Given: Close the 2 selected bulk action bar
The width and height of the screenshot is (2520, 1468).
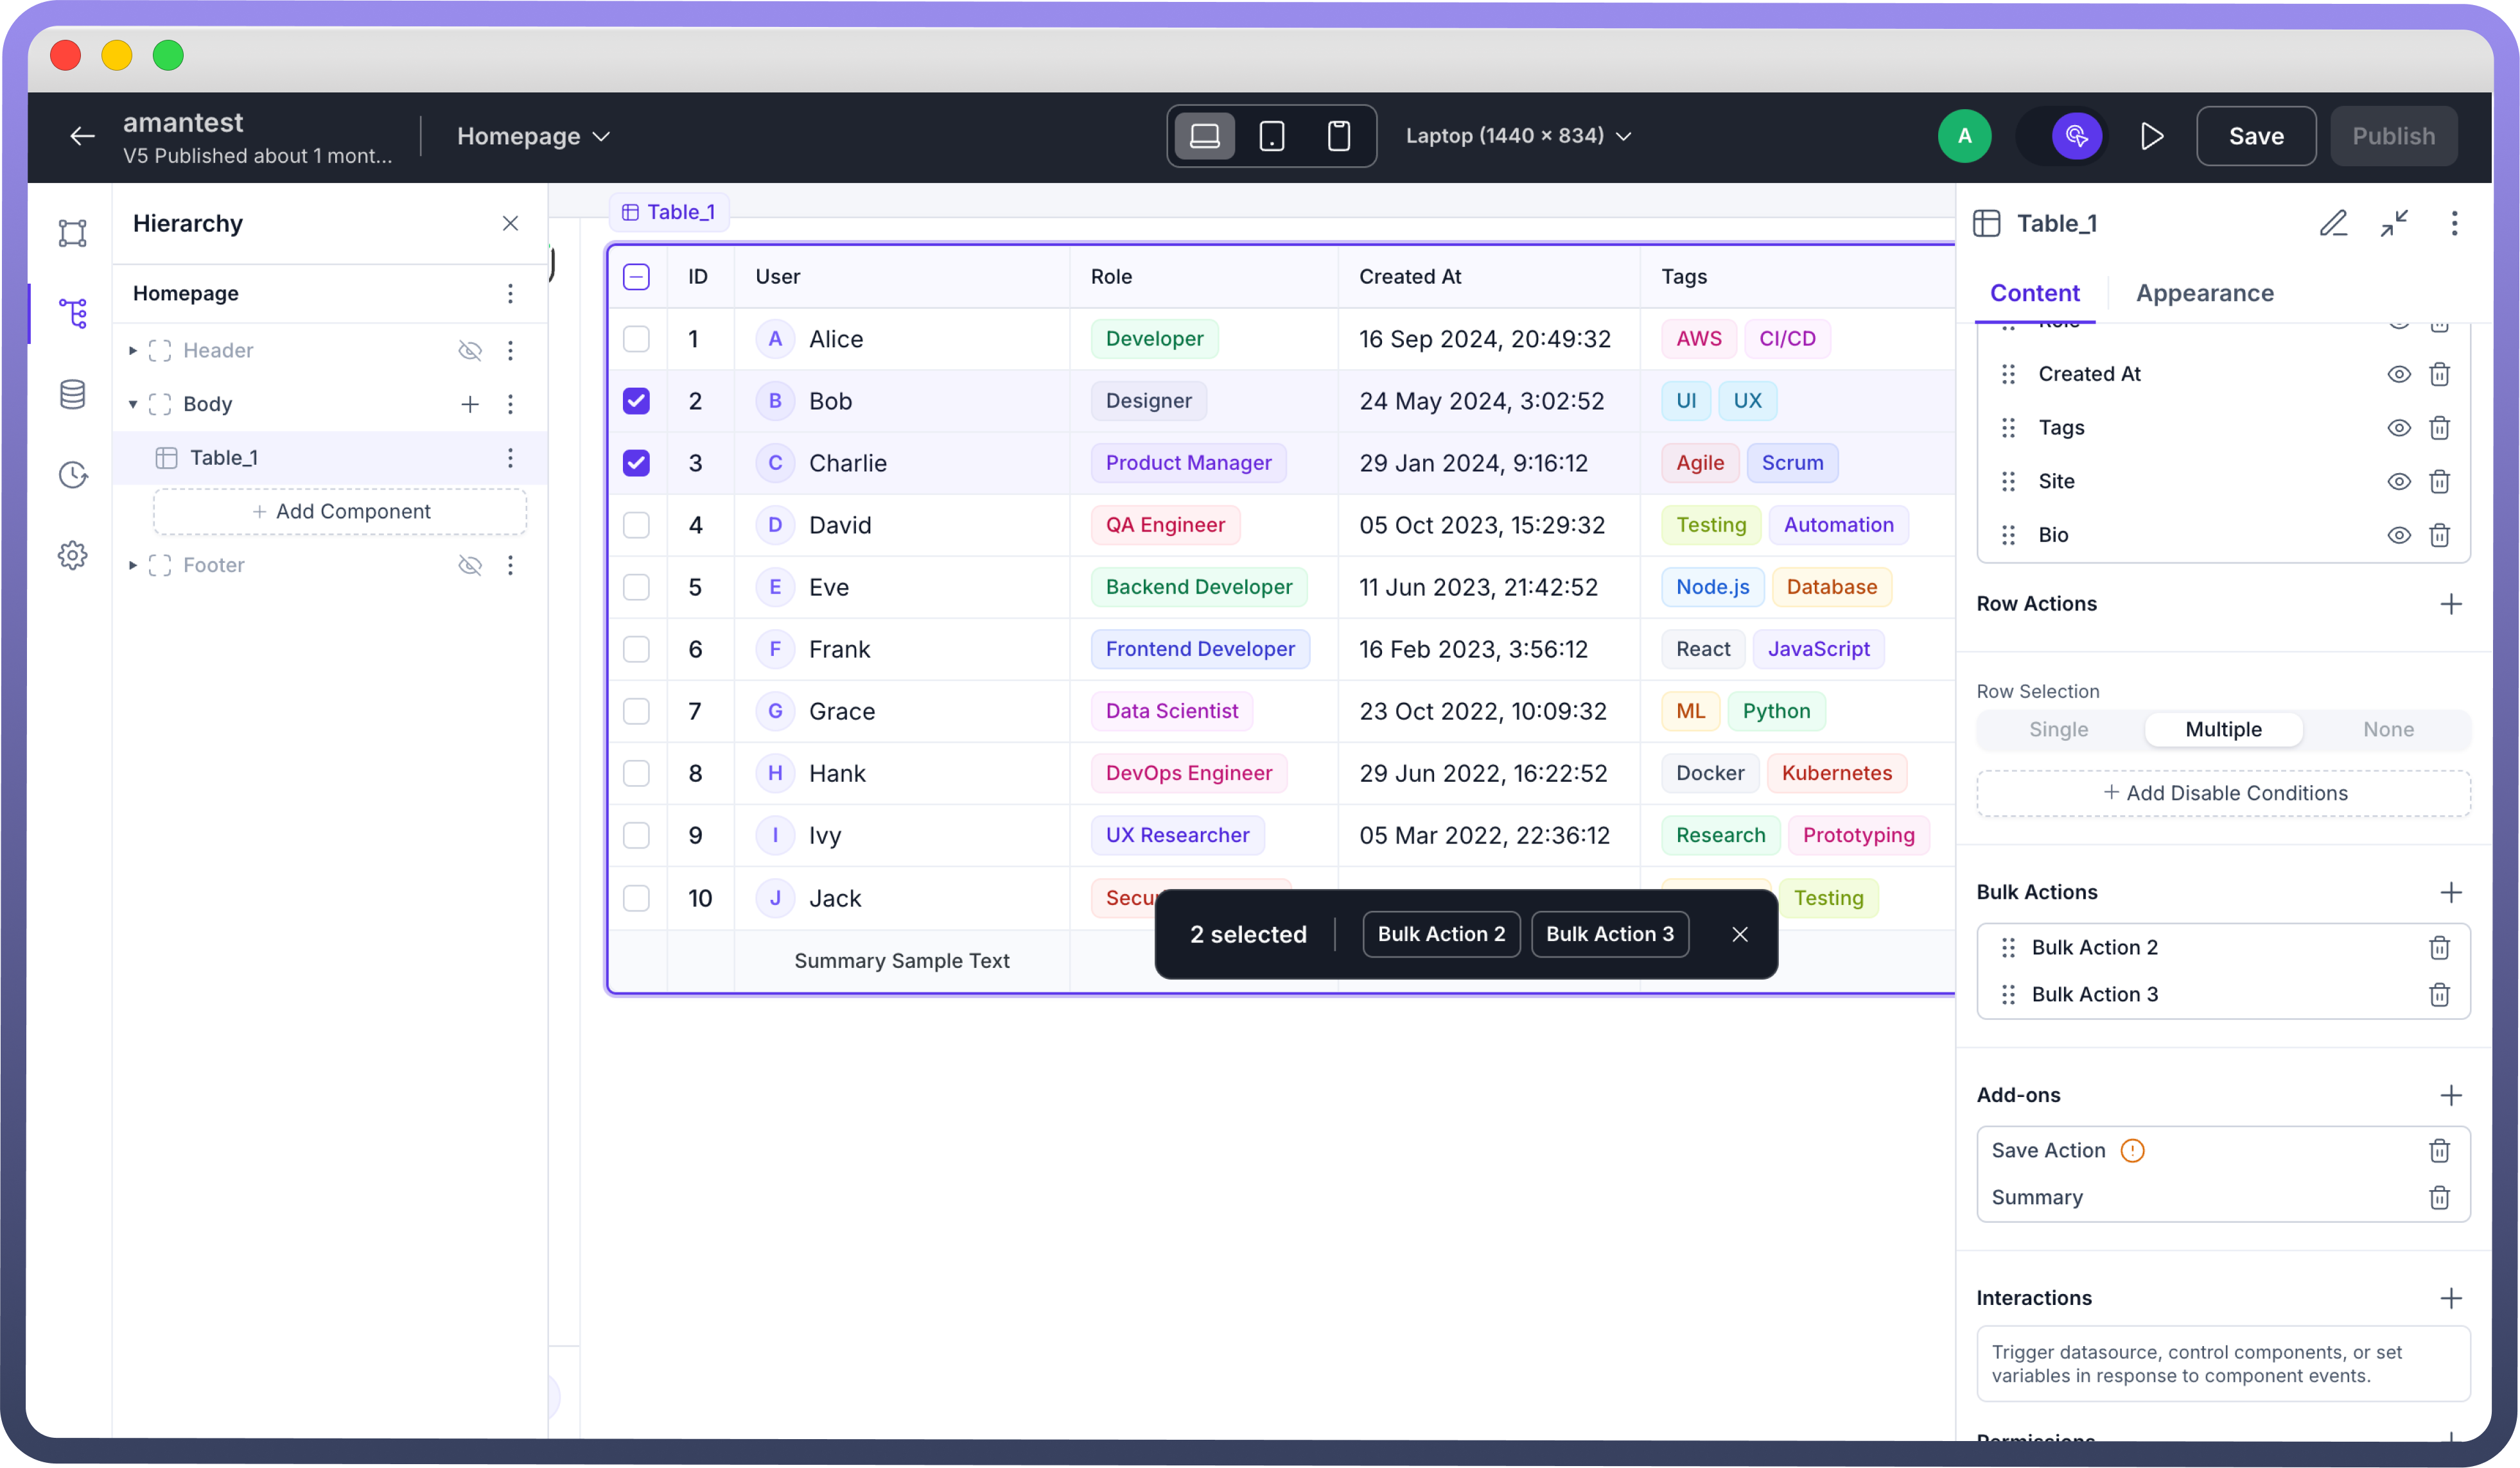Looking at the screenshot, I should click(x=1739, y=935).
